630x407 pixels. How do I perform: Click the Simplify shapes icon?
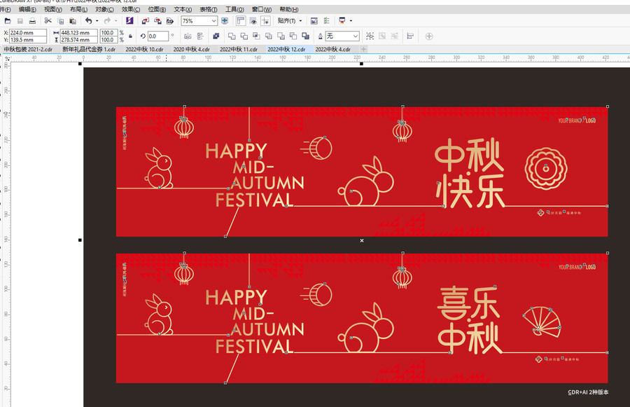(269, 36)
